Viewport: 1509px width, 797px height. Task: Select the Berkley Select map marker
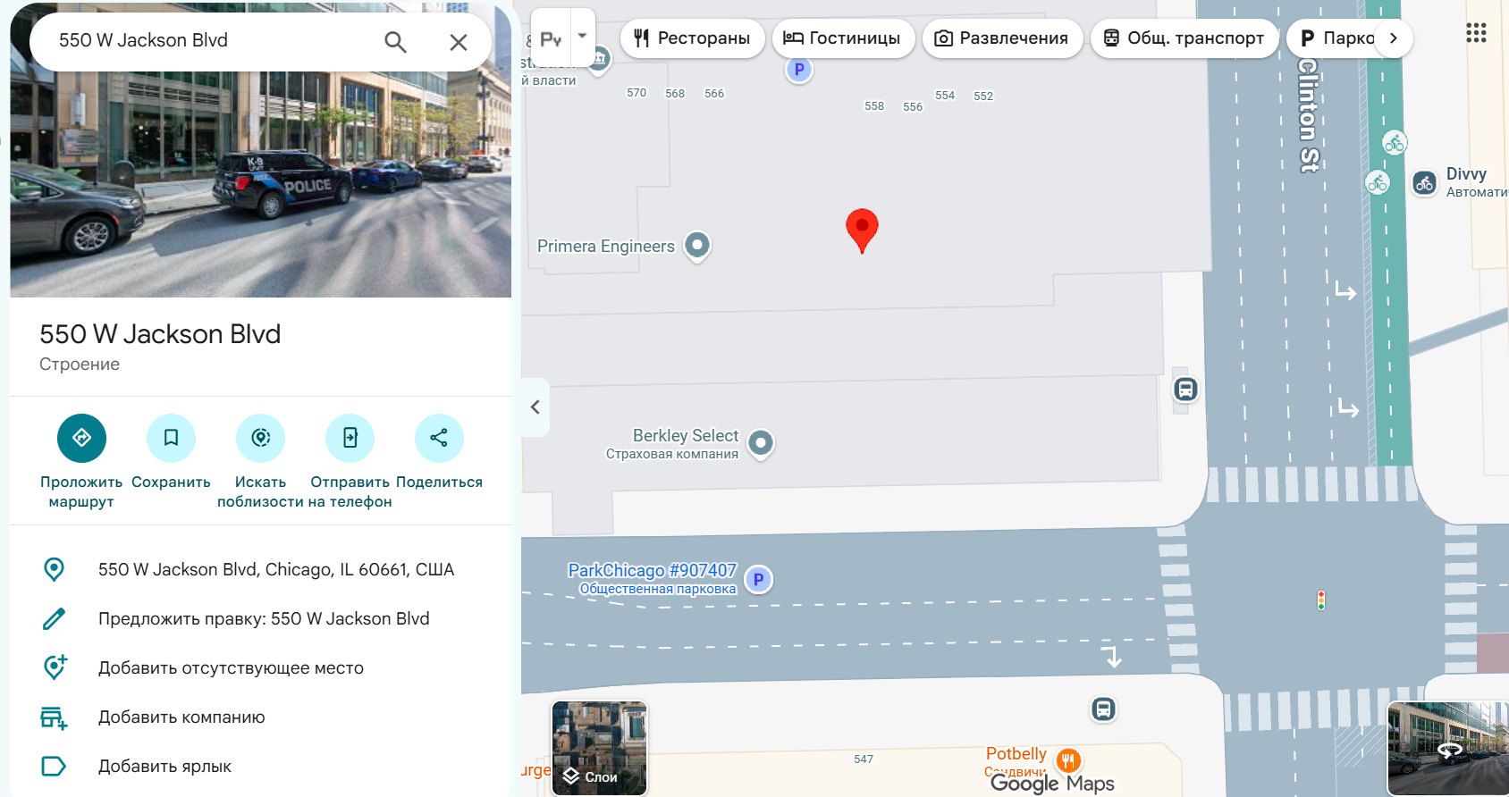(x=761, y=443)
